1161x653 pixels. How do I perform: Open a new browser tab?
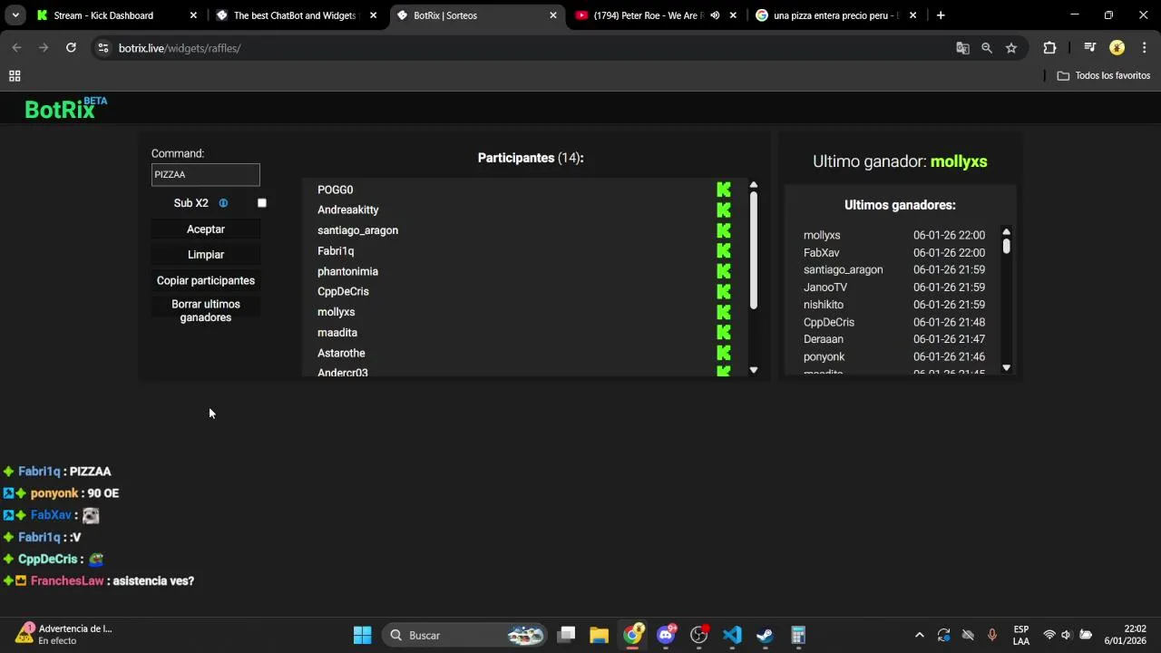(941, 15)
